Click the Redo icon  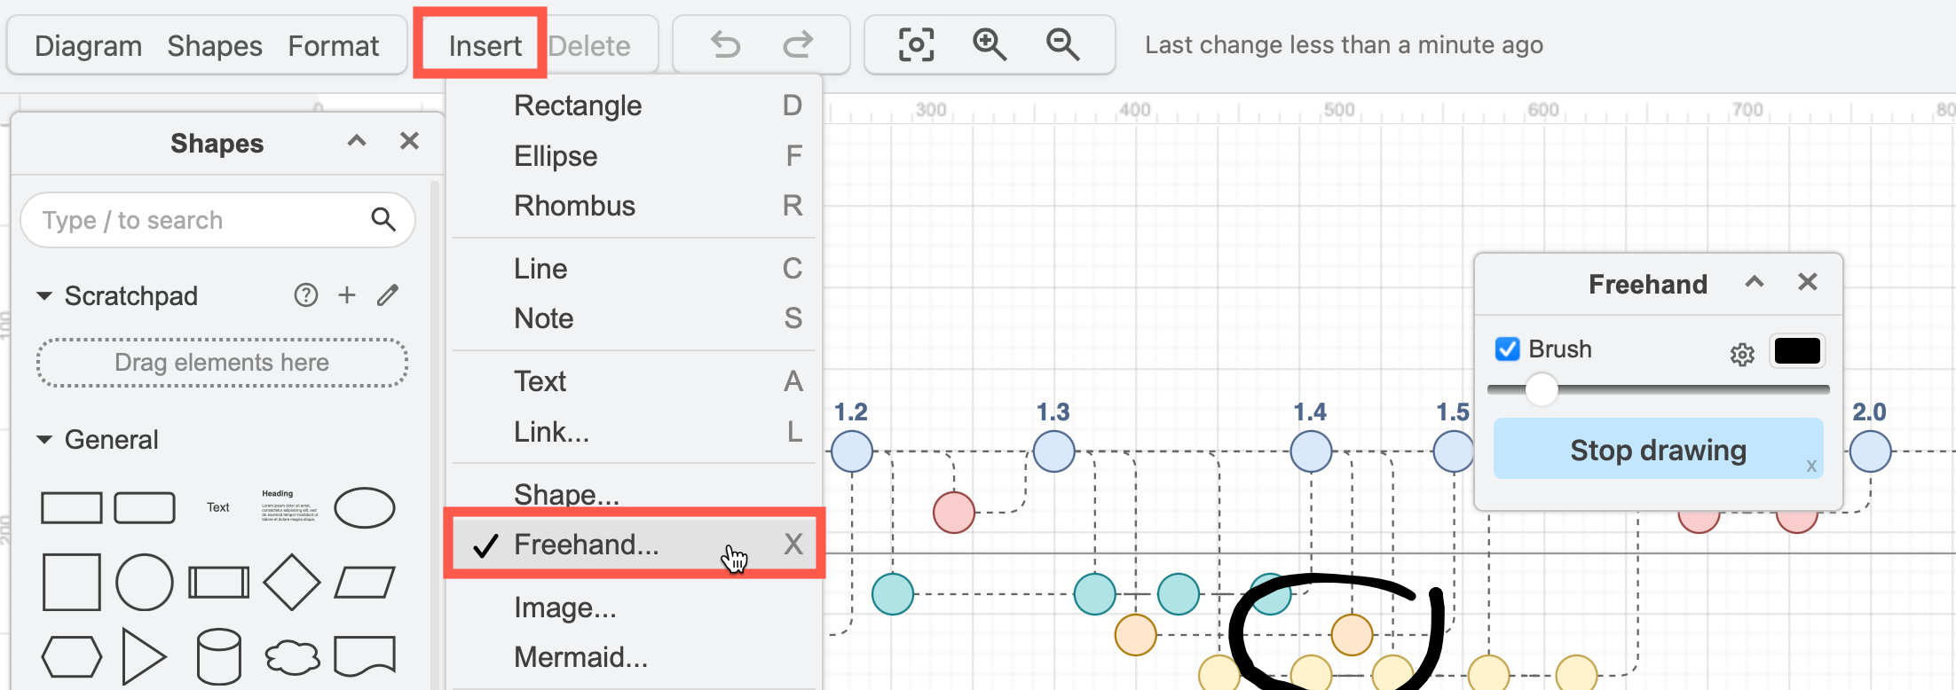[798, 43]
